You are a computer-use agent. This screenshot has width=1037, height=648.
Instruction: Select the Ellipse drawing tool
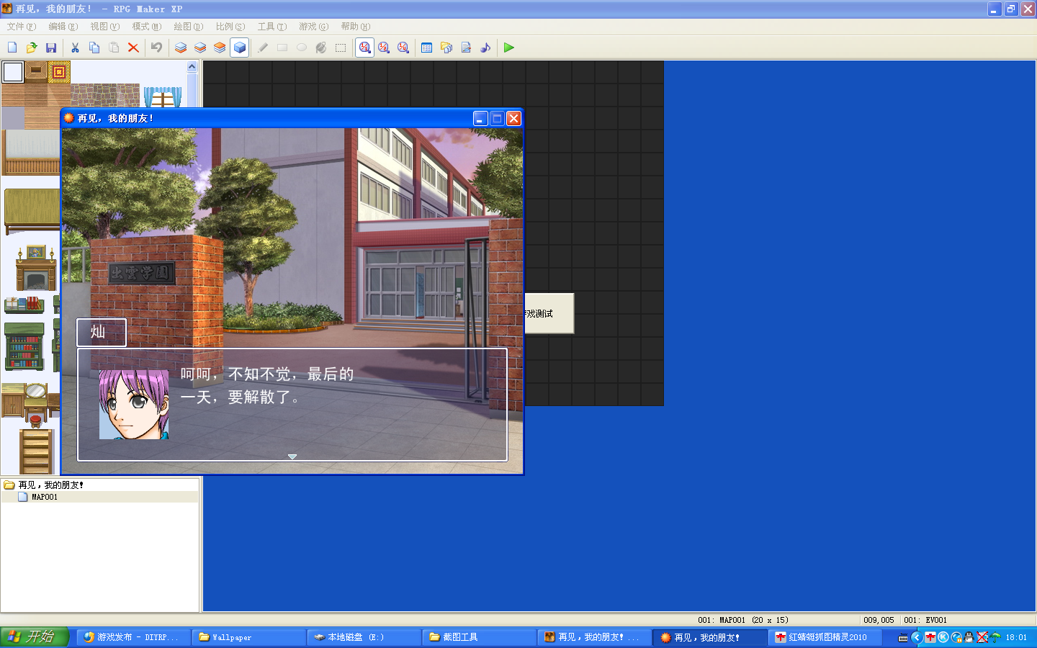click(302, 48)
